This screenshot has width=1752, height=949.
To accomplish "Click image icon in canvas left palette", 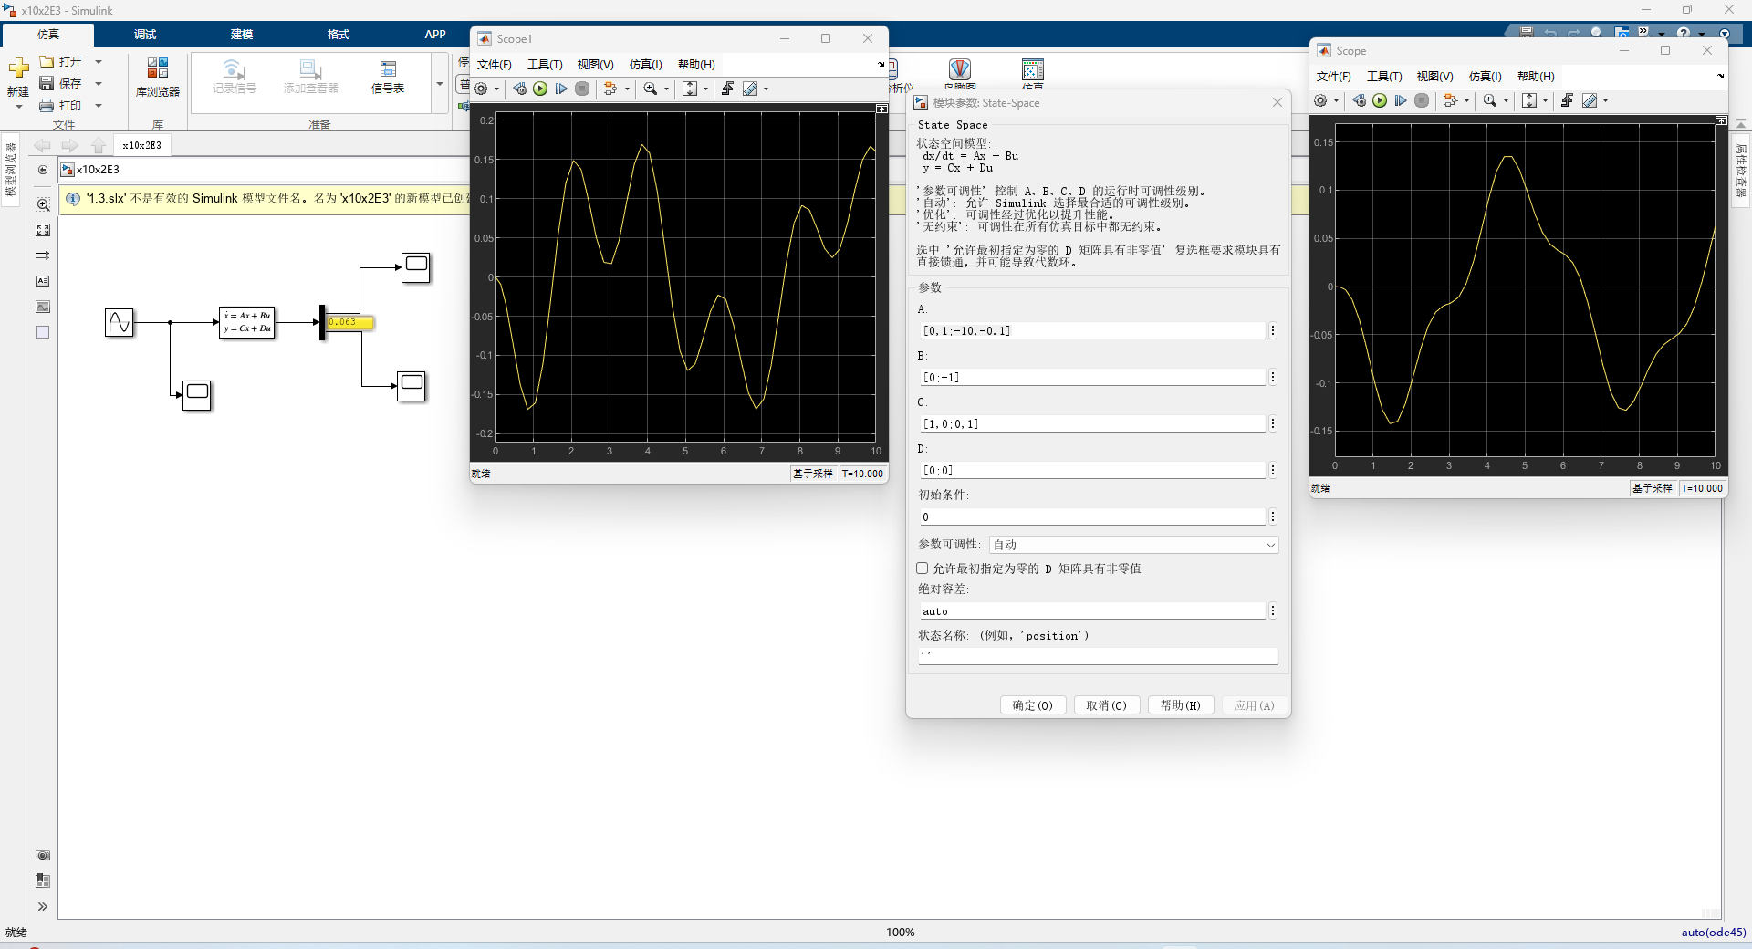I will pyautogui.click(x=43, y=307).
